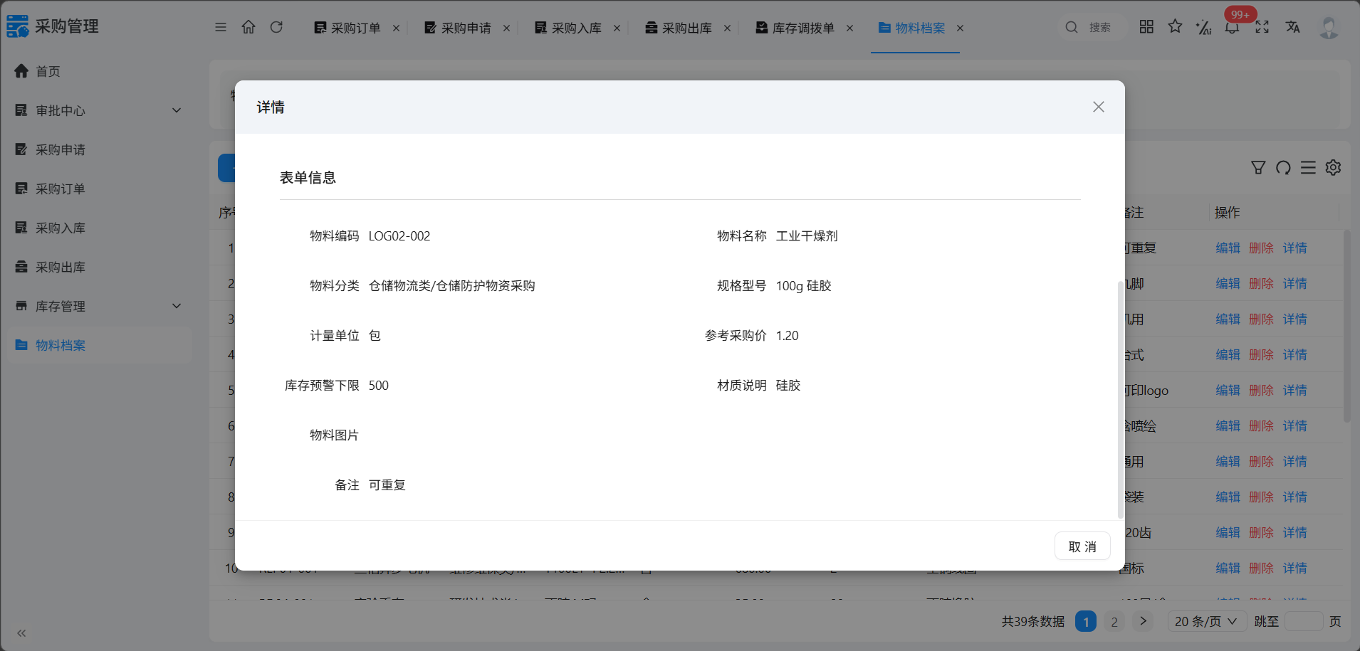Viewport: 1360px width, 651px height.
Task: Expand the 库存管理 sidebar menu
Action: (98, 306)
